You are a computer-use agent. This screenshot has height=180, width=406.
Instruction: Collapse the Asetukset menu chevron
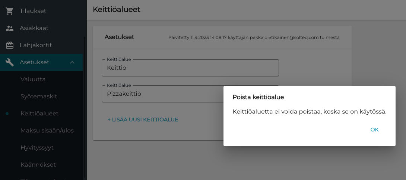[72, 62]
